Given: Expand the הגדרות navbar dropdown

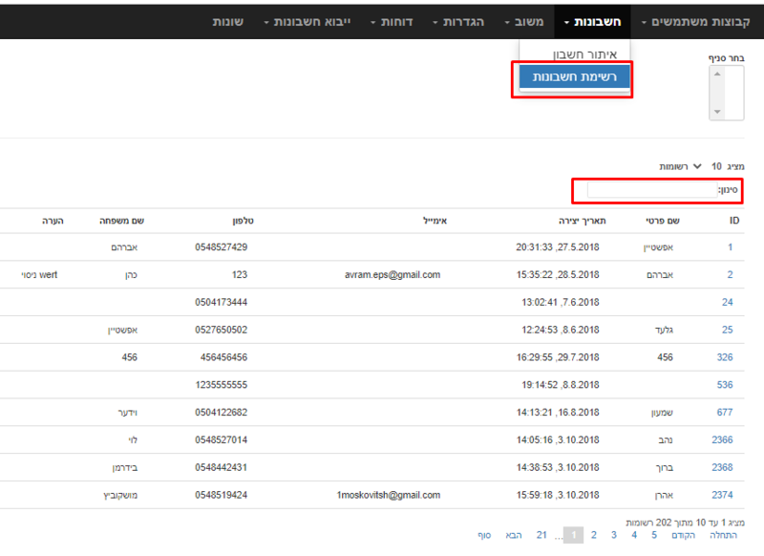Looking at the screenshot, I should click(x=458, y=22).
